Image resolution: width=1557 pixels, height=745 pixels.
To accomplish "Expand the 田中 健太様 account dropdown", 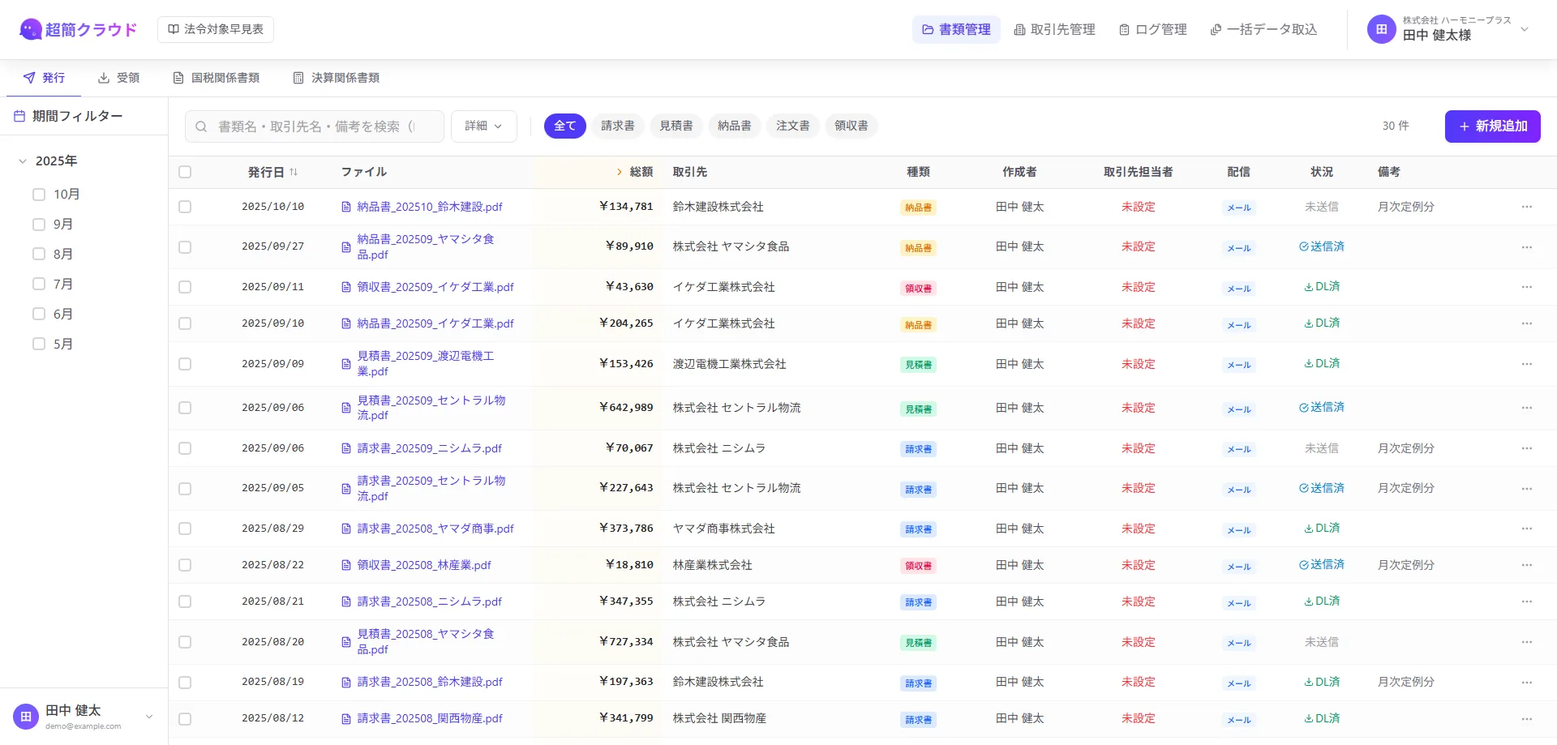I will coord(1525,29).
